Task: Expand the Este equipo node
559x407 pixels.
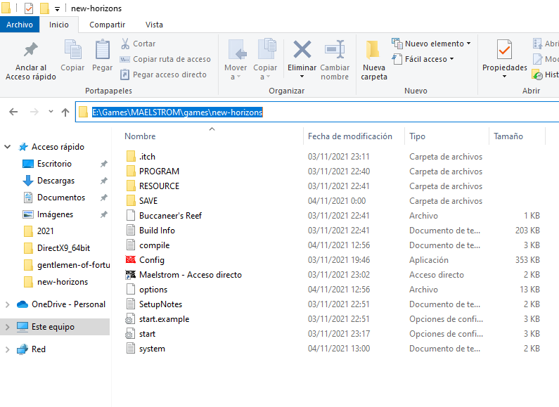Action: point(8,327)
